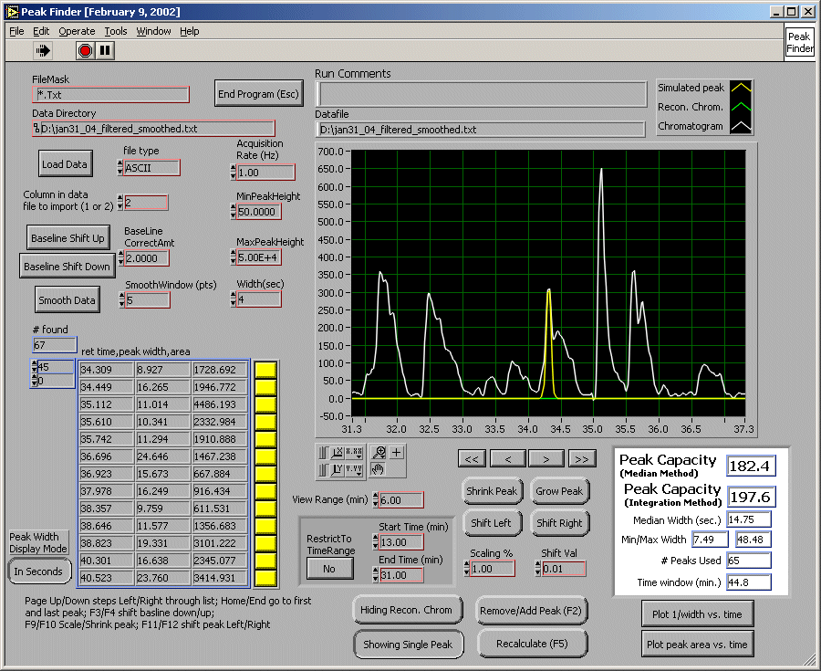The image size is (821, 671).
Task: Open the Tools menu
Action: click(116, 31)
